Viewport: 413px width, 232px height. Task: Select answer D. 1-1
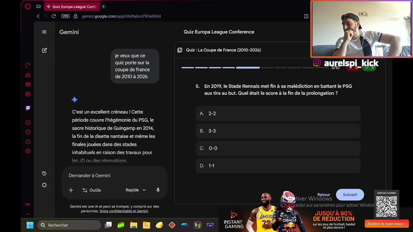click(278, 166)
